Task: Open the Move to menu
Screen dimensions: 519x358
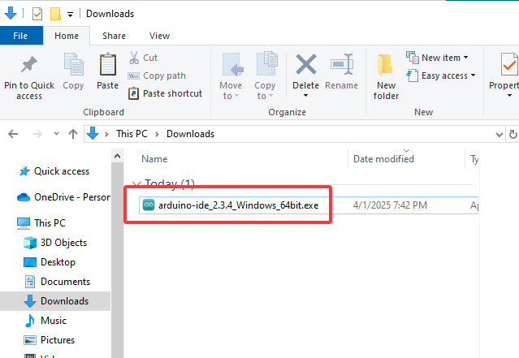Action: [231, 76]
